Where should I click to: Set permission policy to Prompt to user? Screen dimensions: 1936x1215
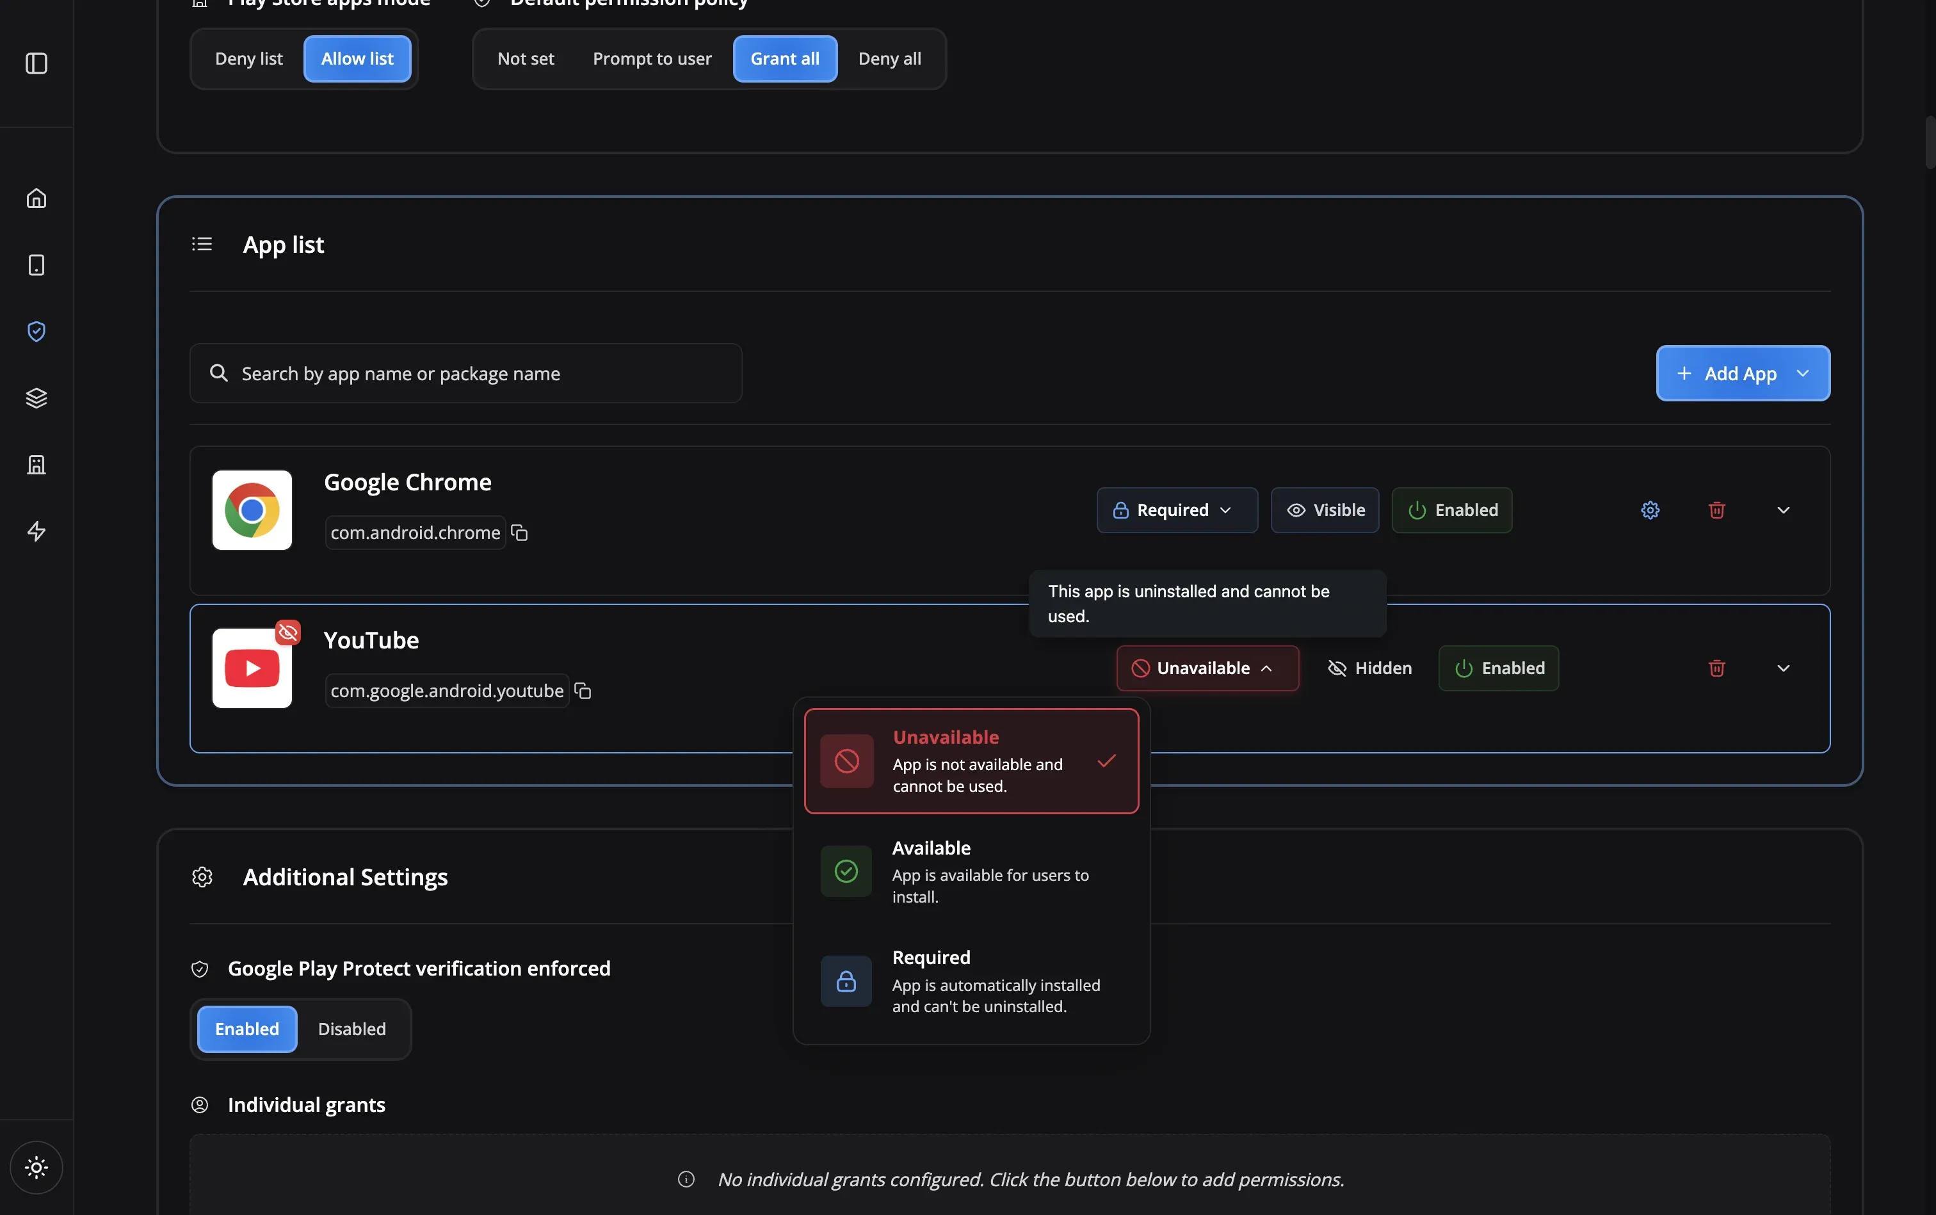pyautogui.click(x=652, y=59)
